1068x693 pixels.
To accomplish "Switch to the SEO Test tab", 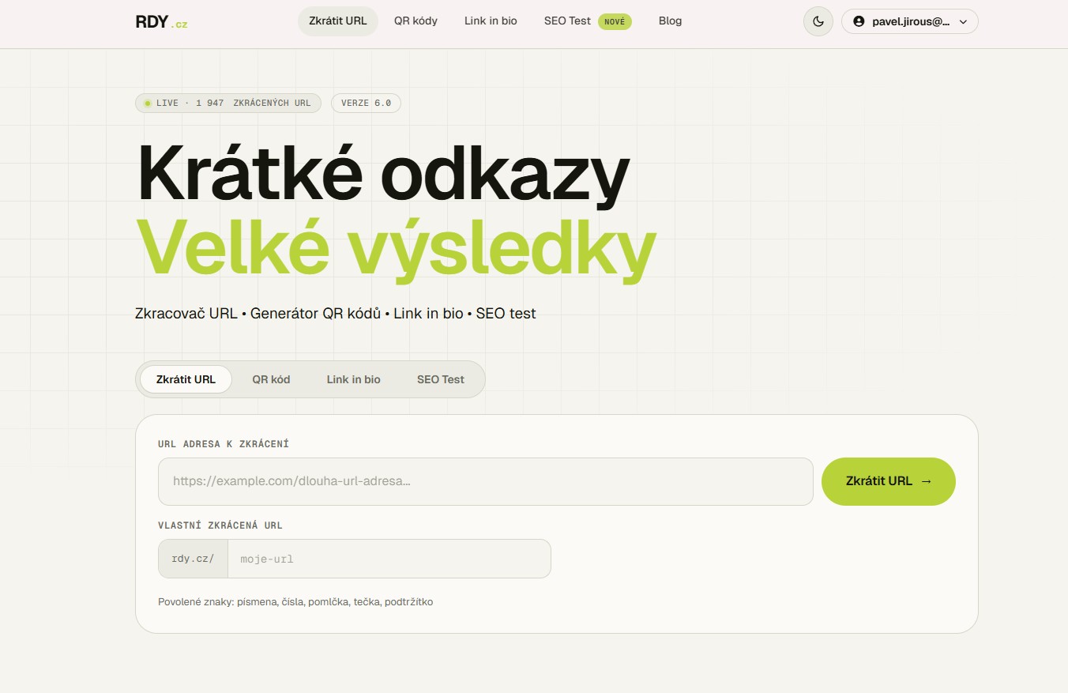I will (x=440, y=379).
